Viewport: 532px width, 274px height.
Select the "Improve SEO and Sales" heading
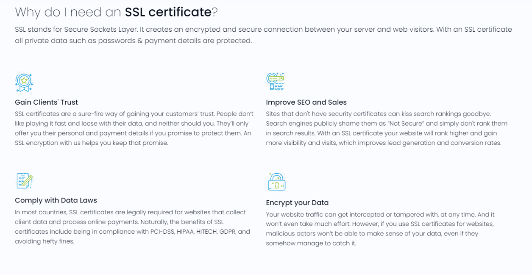[306, 102]
